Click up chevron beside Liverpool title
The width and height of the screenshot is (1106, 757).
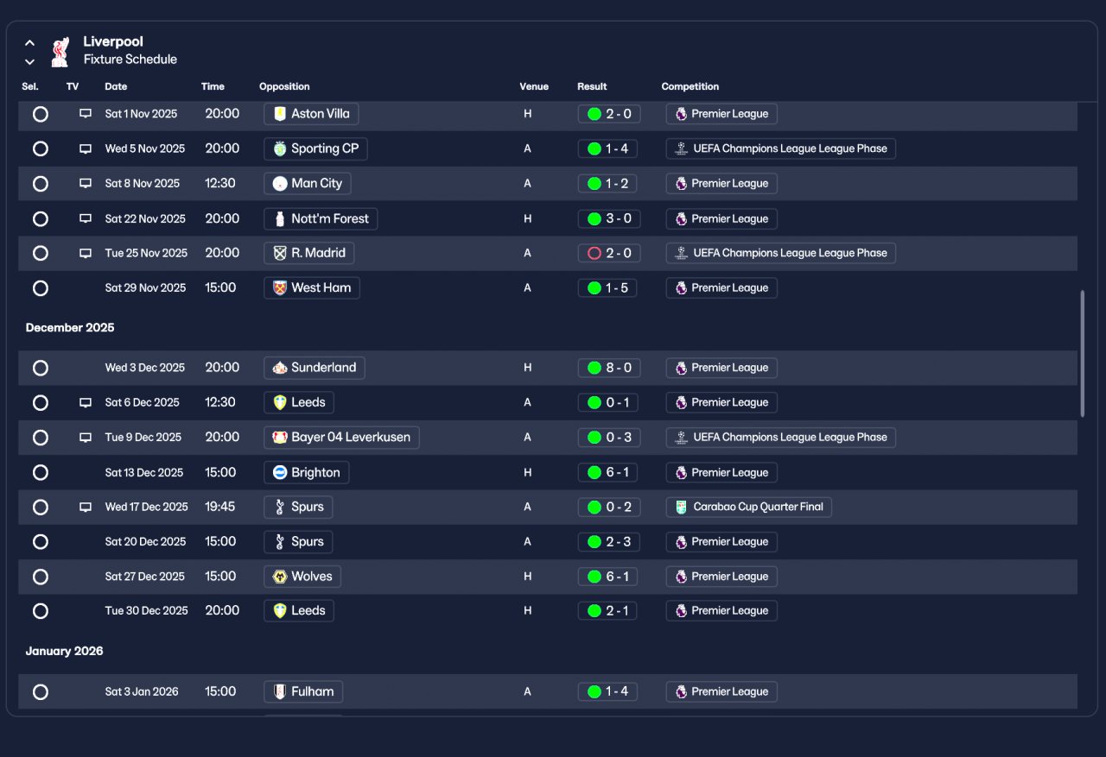tap(29, 42)
